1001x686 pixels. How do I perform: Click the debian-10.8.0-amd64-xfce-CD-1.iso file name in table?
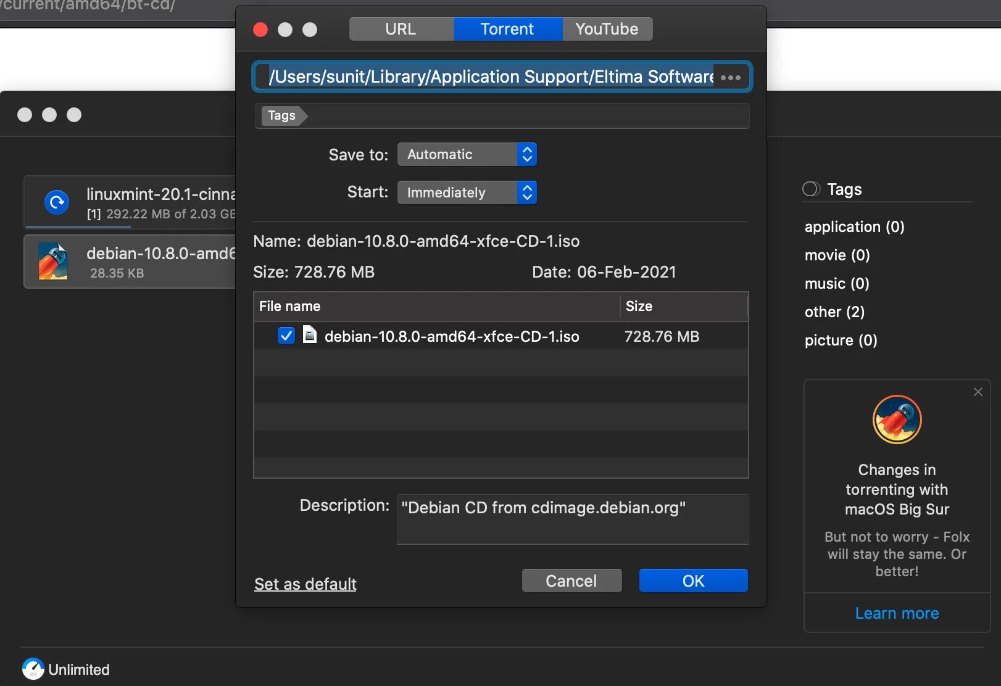pos(452,336)
